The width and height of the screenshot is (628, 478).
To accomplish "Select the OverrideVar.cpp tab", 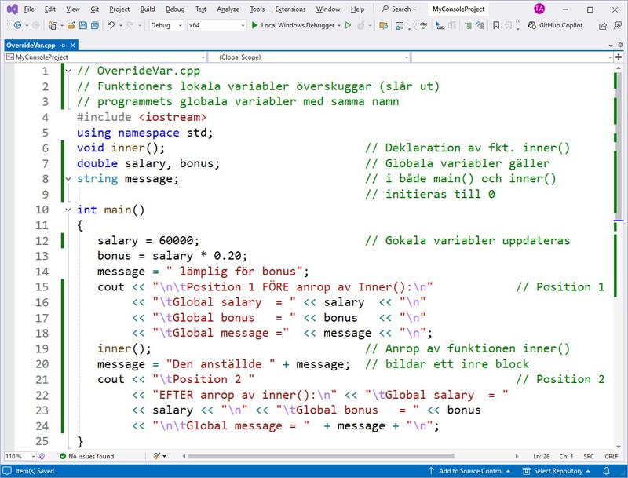I will tap(31, 46).
